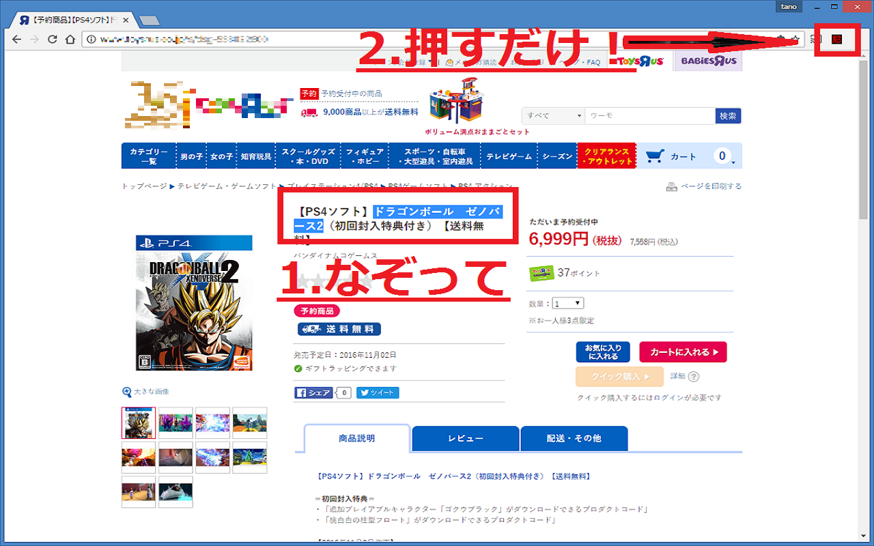874x546 pixels.
Task: Open シーズン category
Action: pyautogui.click(x=557, y=156)
